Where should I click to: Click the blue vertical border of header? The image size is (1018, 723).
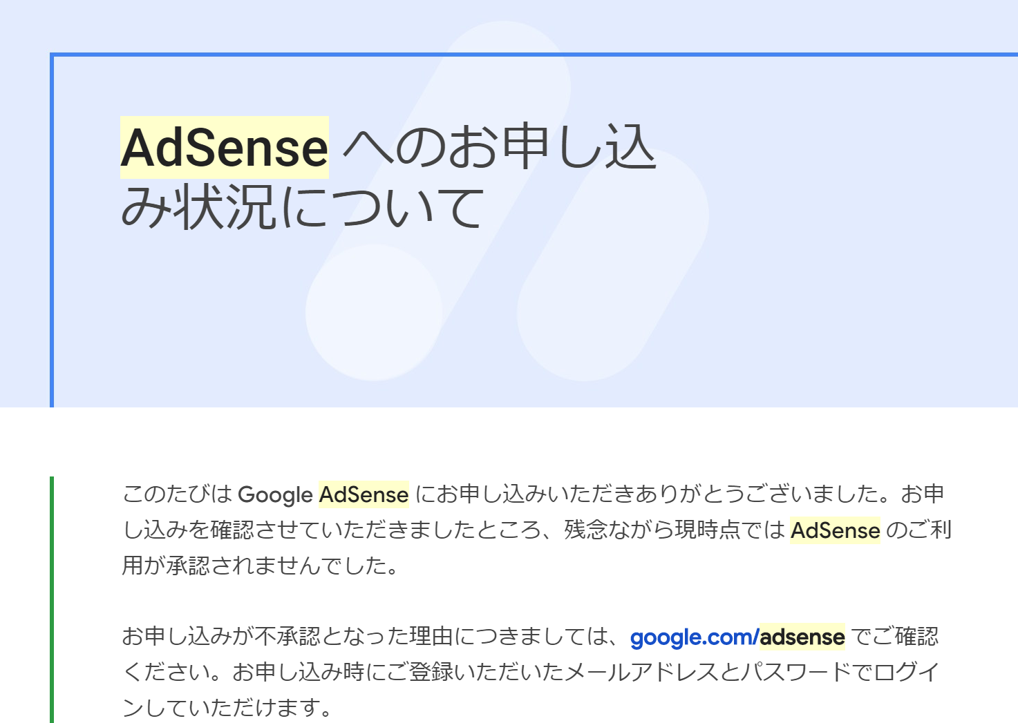click(x=52, y=230)
